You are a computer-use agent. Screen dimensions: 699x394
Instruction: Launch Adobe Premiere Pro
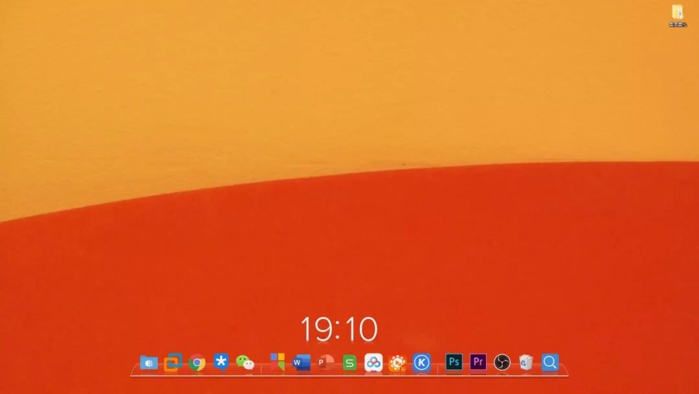point(478,363)
